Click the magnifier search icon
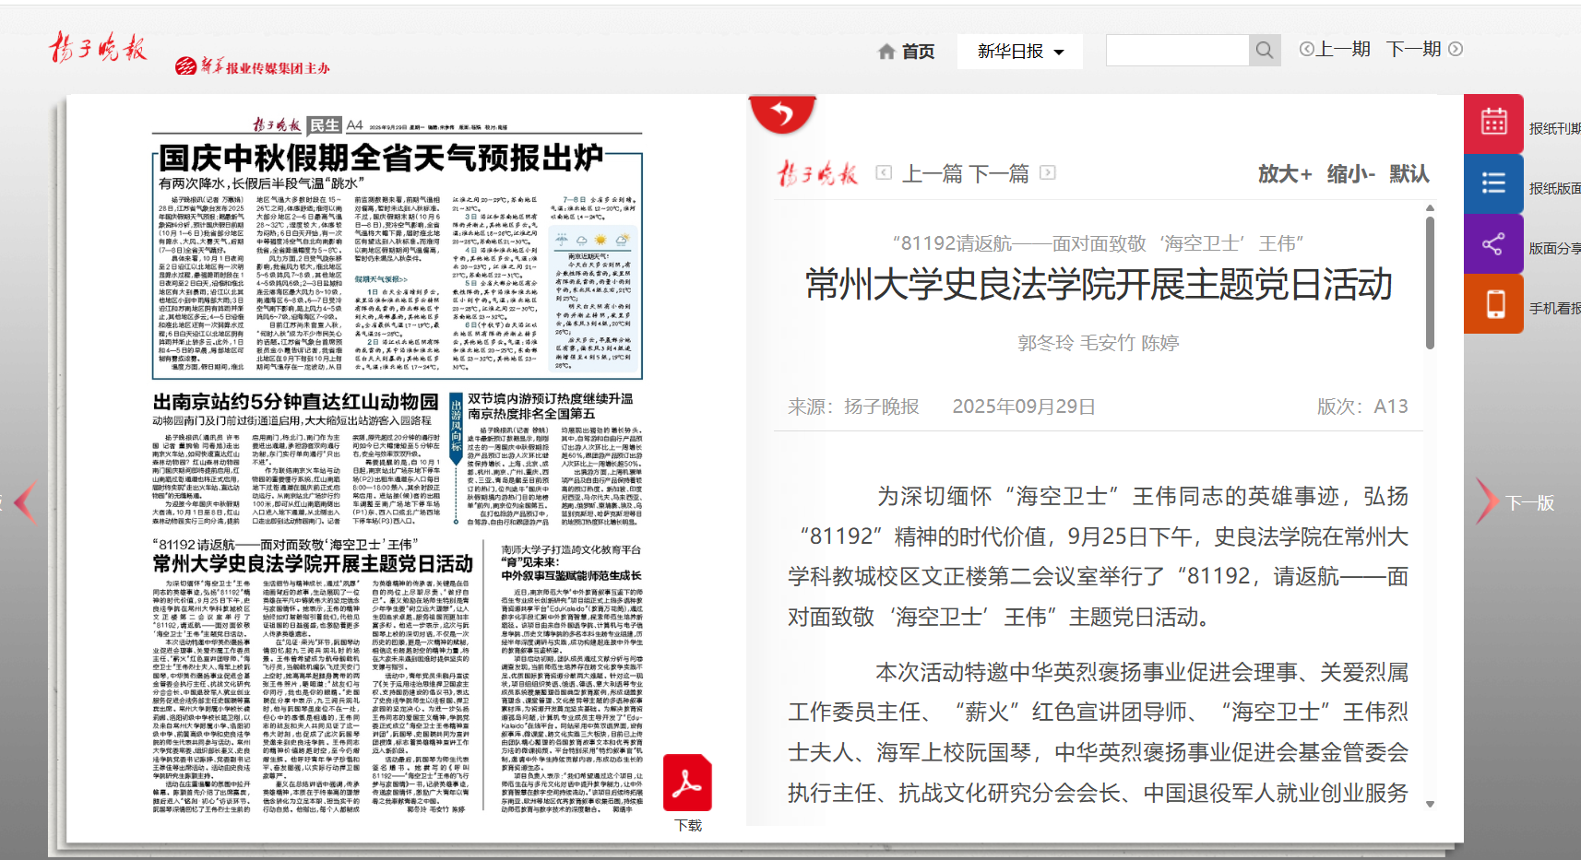The image size is (1581, 860). (1265, 51)
